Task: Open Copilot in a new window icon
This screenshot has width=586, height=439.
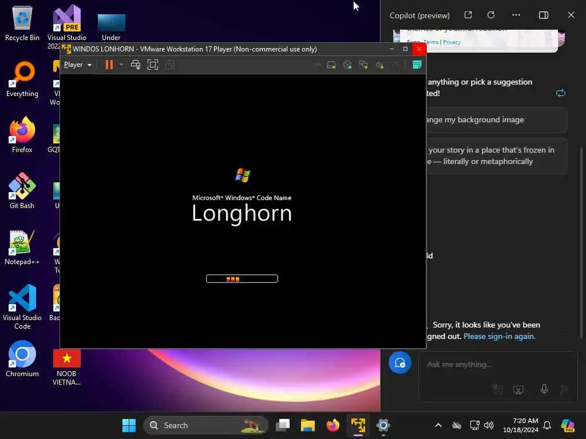Action: 468,15
